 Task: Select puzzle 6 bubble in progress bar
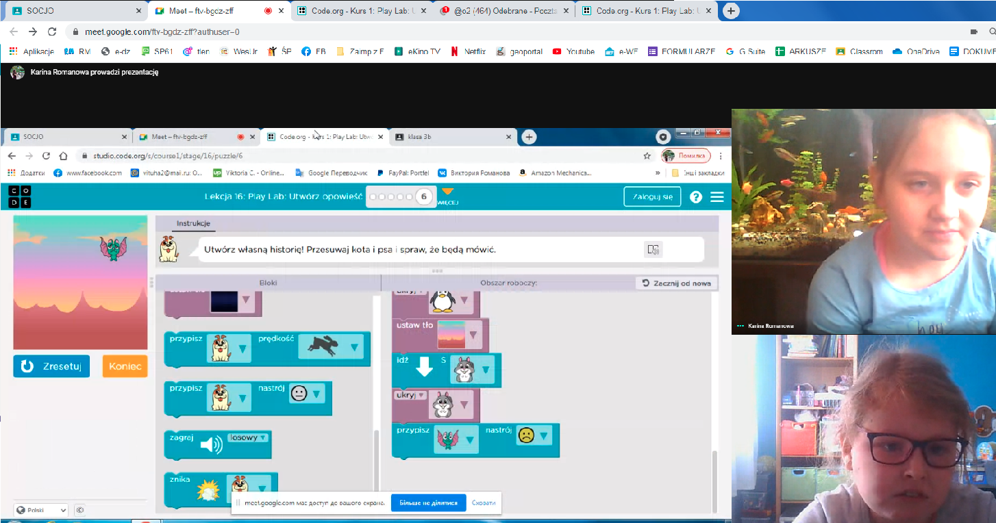(424, 197)
